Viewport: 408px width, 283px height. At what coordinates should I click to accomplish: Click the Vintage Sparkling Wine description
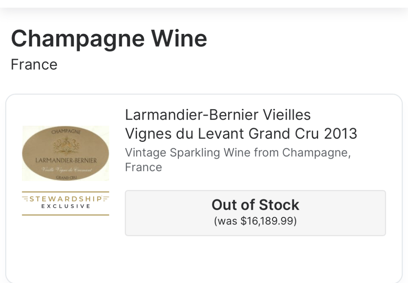238,160
